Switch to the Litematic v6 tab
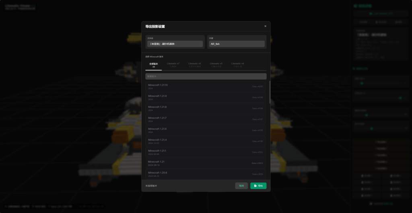Viewport: 412px width, 213px height. (x=194, y=65)
